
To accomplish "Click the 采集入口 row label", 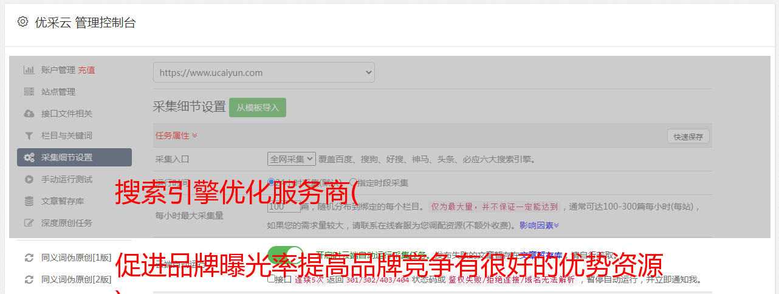I will click(173, 159).
